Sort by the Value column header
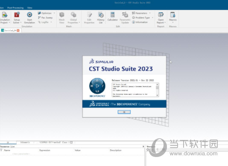Screen dimensions: 228x166 coord(78,150)
